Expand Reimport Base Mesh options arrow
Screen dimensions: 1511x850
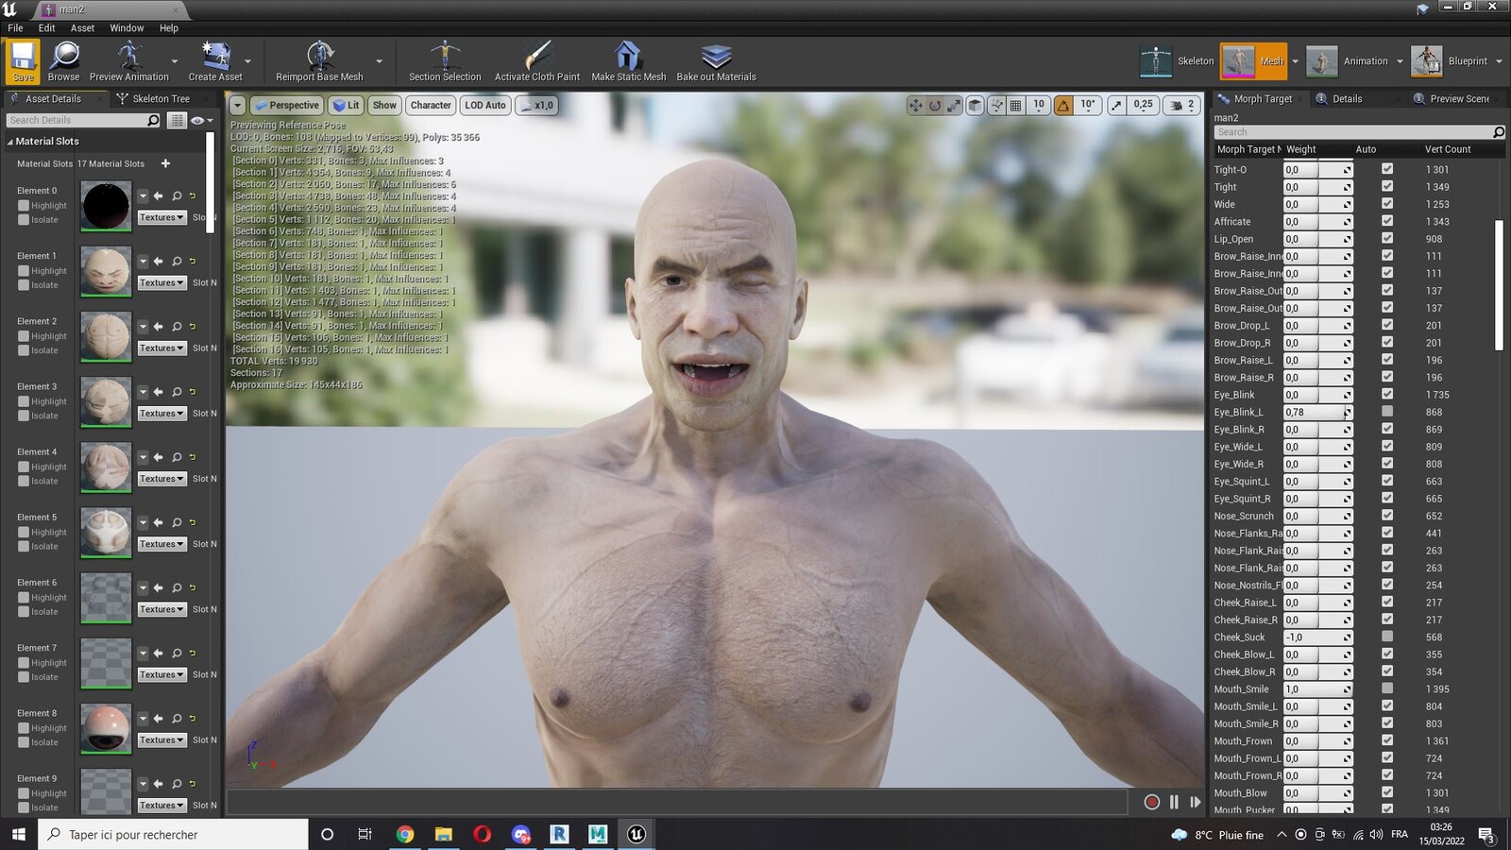(x=379, y=61)
